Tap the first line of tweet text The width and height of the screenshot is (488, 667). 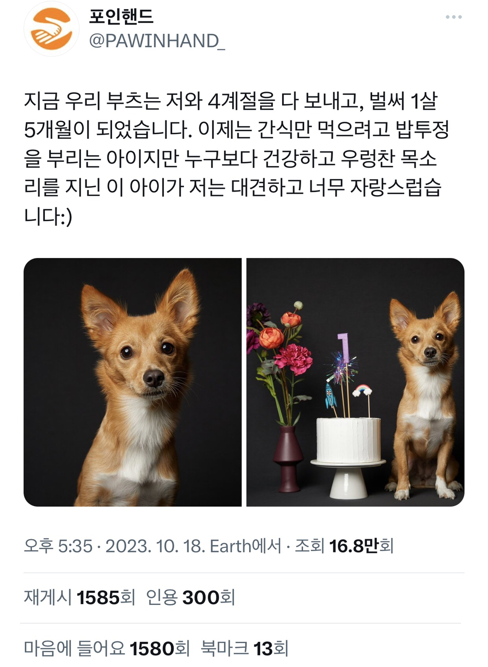pyautogui.click(x=231, y=101)
